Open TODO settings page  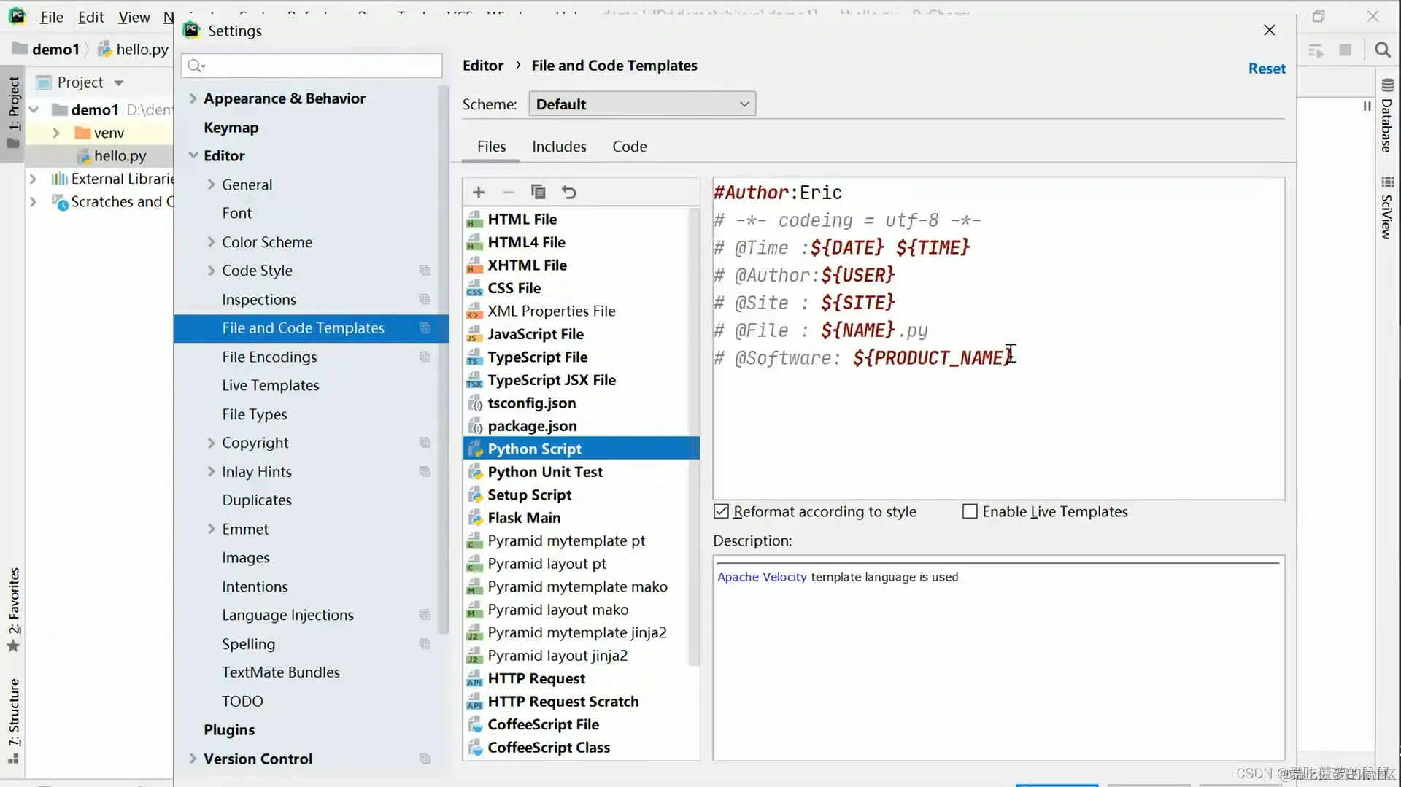point(242,701)
